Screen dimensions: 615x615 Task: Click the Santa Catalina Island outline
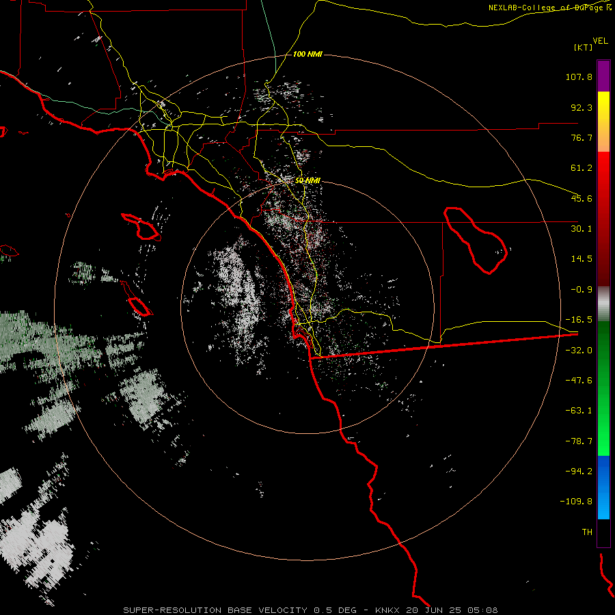tap(141, 227)
